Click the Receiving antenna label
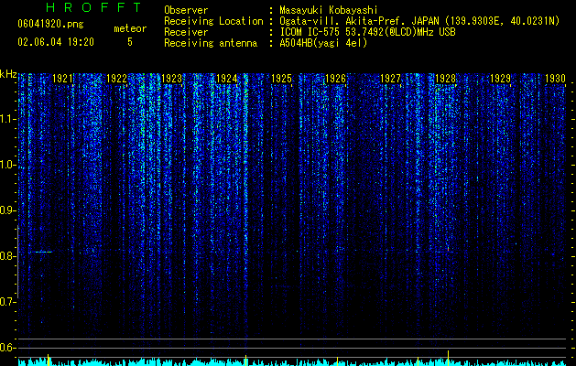Viewport: 576px width, 366px height. [211, 43]
